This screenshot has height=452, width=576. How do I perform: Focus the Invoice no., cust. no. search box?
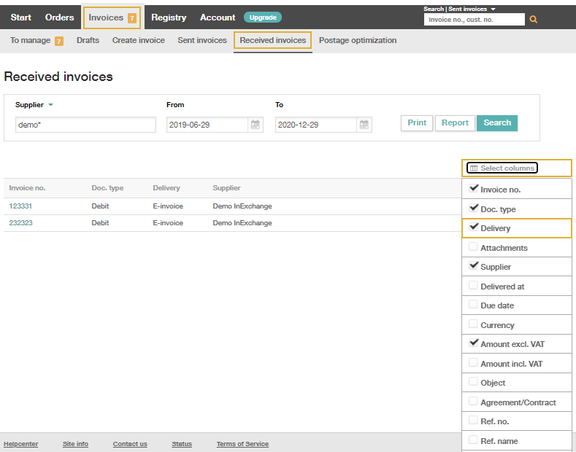(475, 20)
